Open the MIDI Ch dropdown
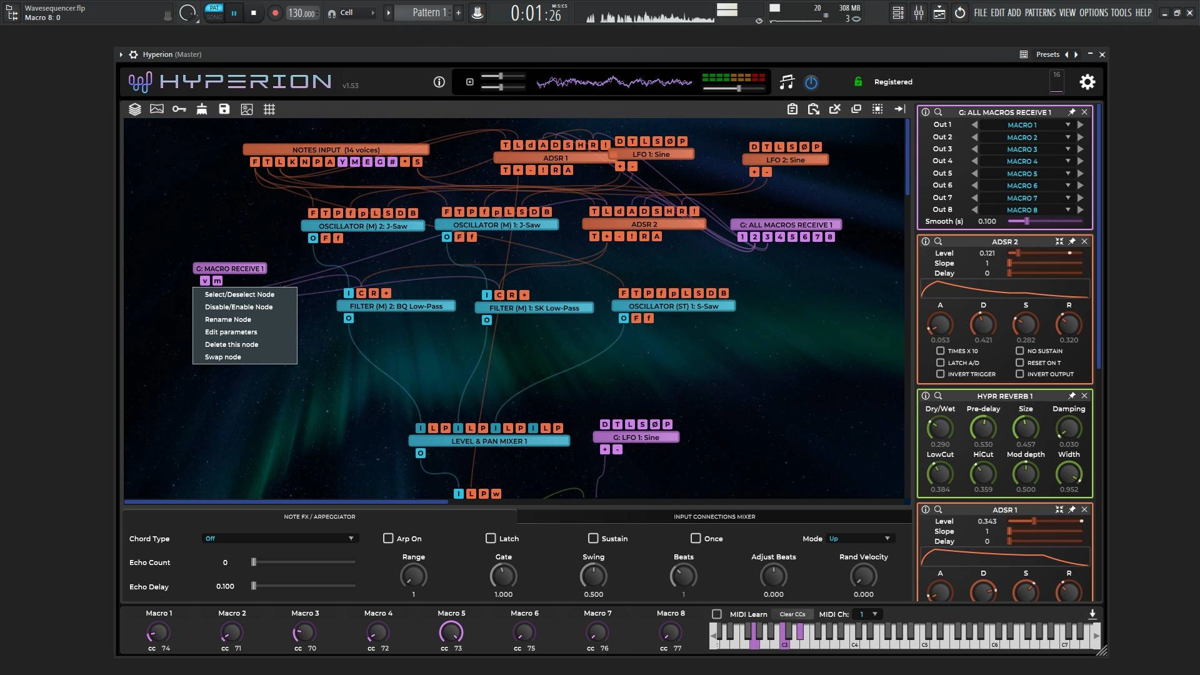1200x675 pixels. (867, 614)
